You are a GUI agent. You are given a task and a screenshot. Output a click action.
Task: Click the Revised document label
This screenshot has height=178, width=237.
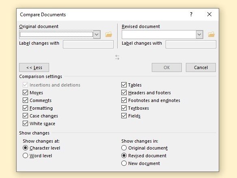click(141, 26)
